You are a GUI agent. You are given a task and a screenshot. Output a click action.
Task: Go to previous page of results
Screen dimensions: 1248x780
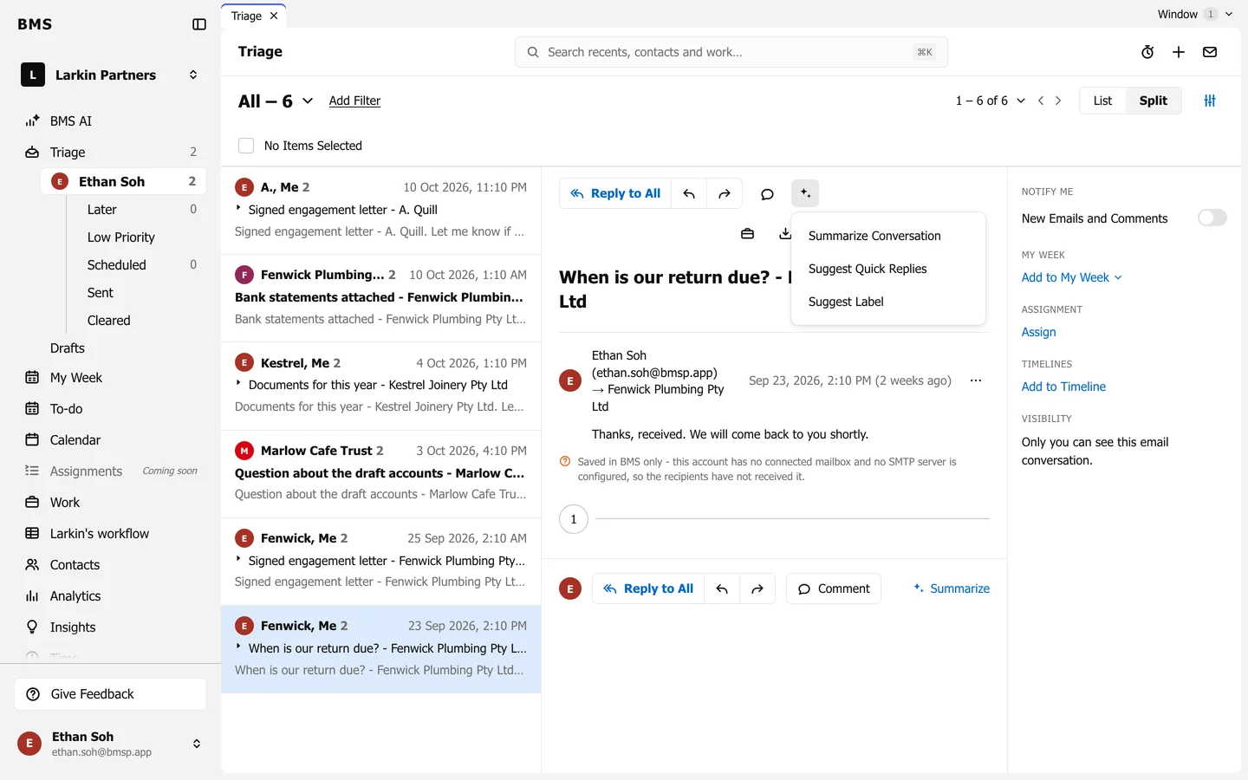pos(1041,101)
